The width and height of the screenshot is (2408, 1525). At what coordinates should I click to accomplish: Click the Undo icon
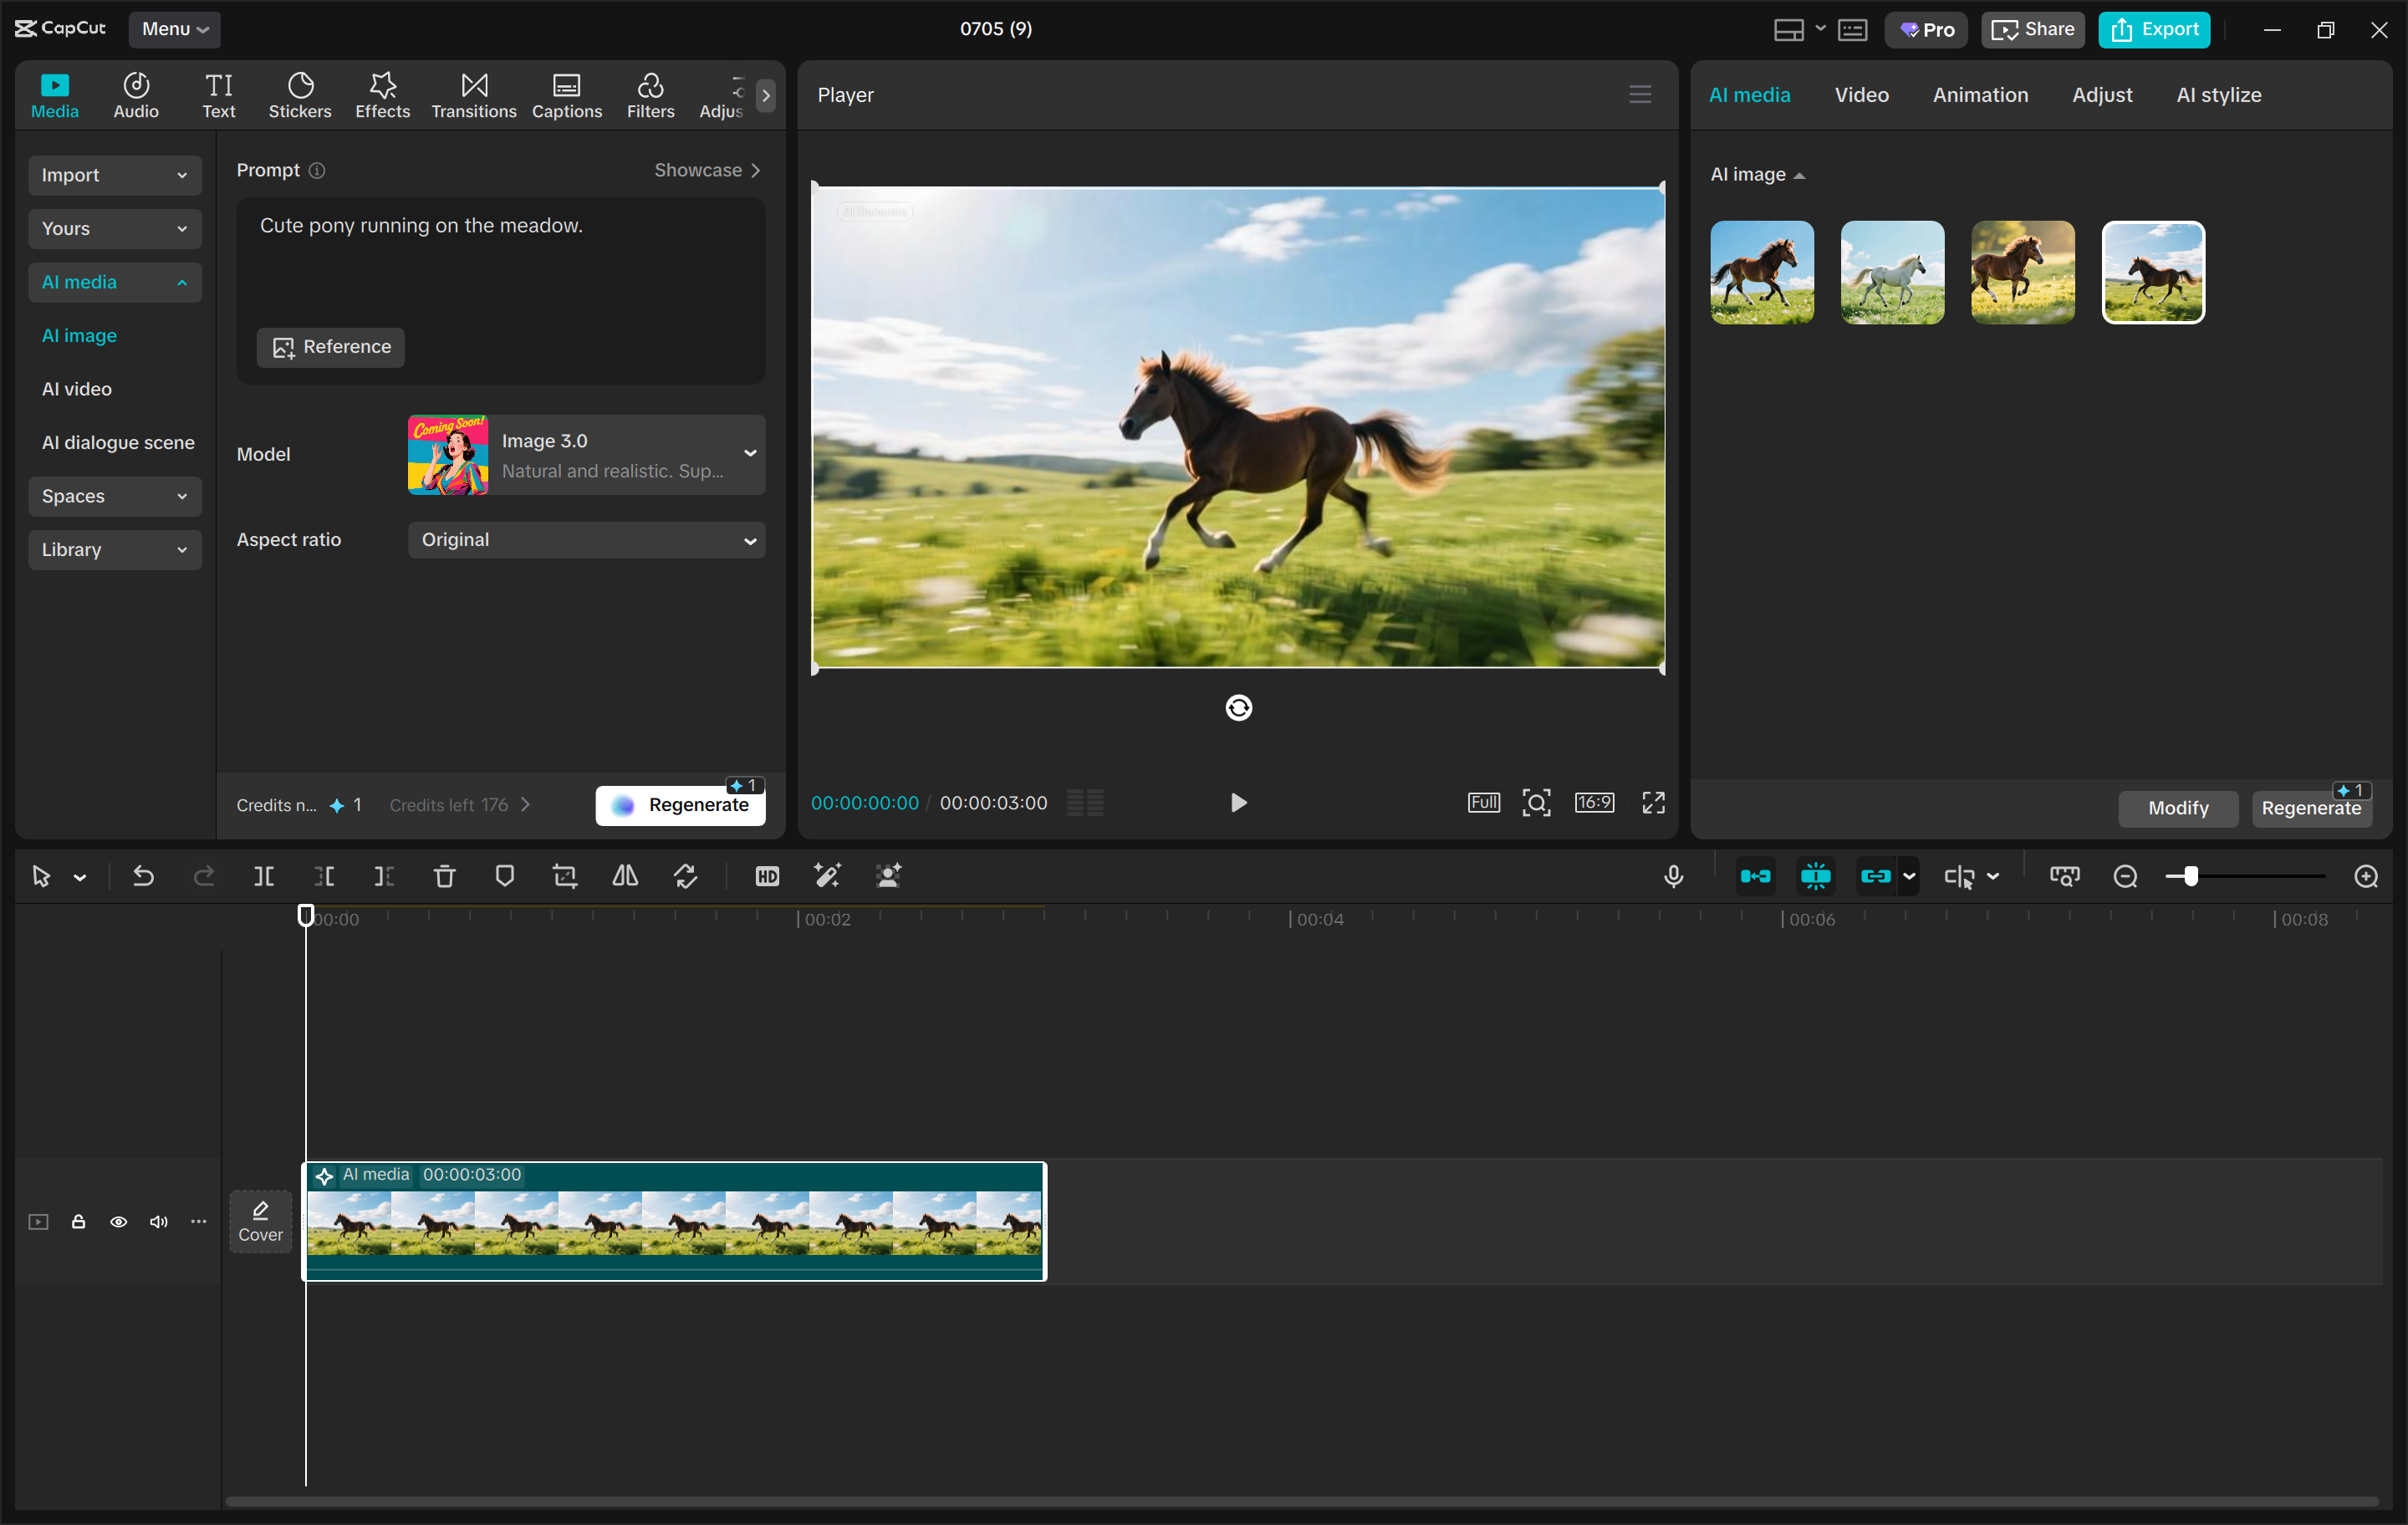coord(143,875)
